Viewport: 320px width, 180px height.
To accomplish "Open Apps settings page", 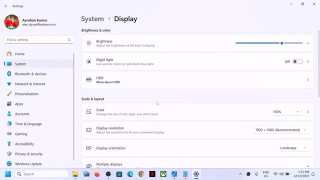I will pos(39,104).
